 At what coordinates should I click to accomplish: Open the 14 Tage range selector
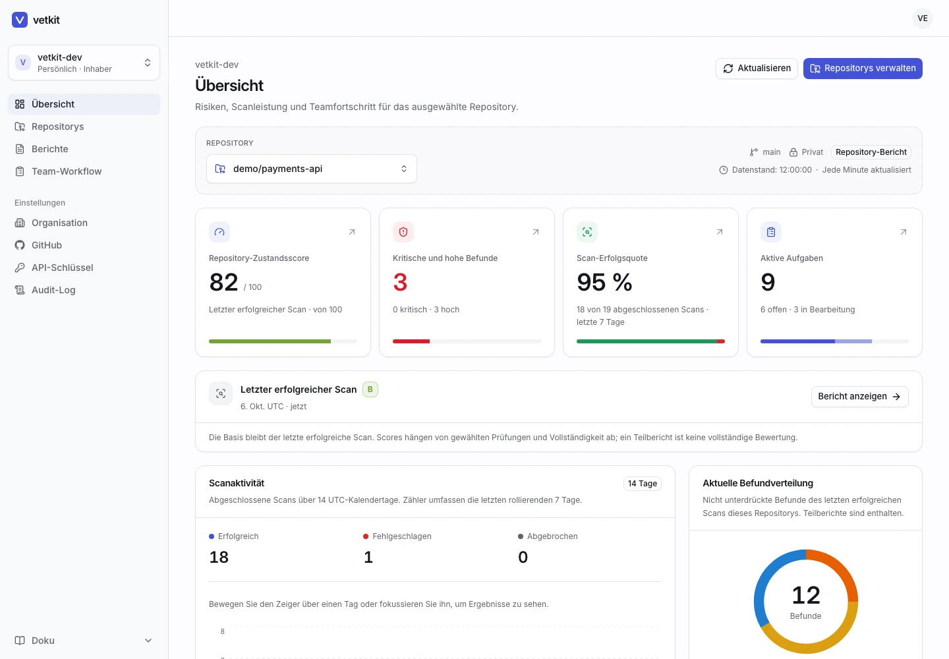[x=643, y=484]
